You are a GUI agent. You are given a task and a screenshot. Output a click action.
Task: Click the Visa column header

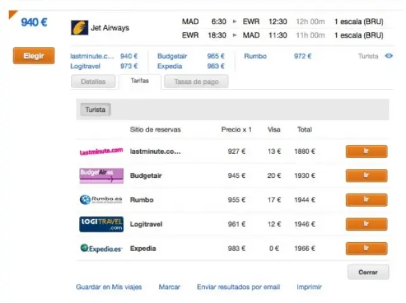pyautogui.click(x=274, y=130)
